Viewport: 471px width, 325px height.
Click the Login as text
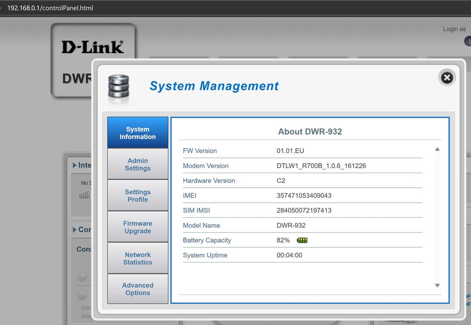click(454, 29)
